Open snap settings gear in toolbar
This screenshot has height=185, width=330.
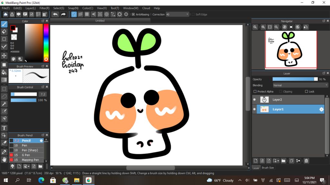126,14
